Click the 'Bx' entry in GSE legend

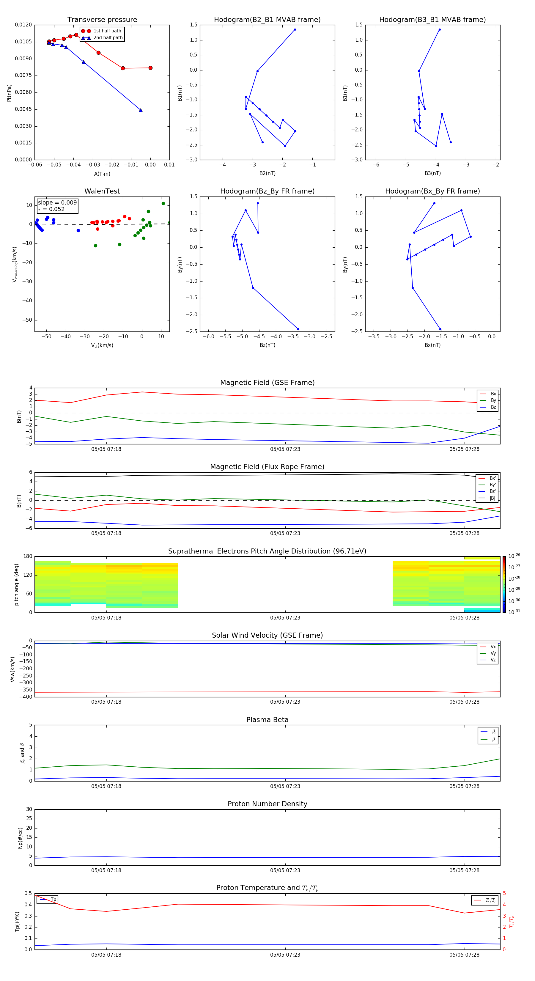point(488,394)
